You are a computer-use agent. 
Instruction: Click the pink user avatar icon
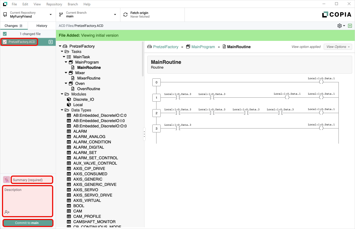pyautogui.click(x=6, y=180)
